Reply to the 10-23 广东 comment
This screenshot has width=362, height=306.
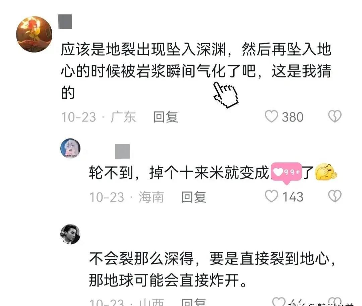click(x=166, y=117)
